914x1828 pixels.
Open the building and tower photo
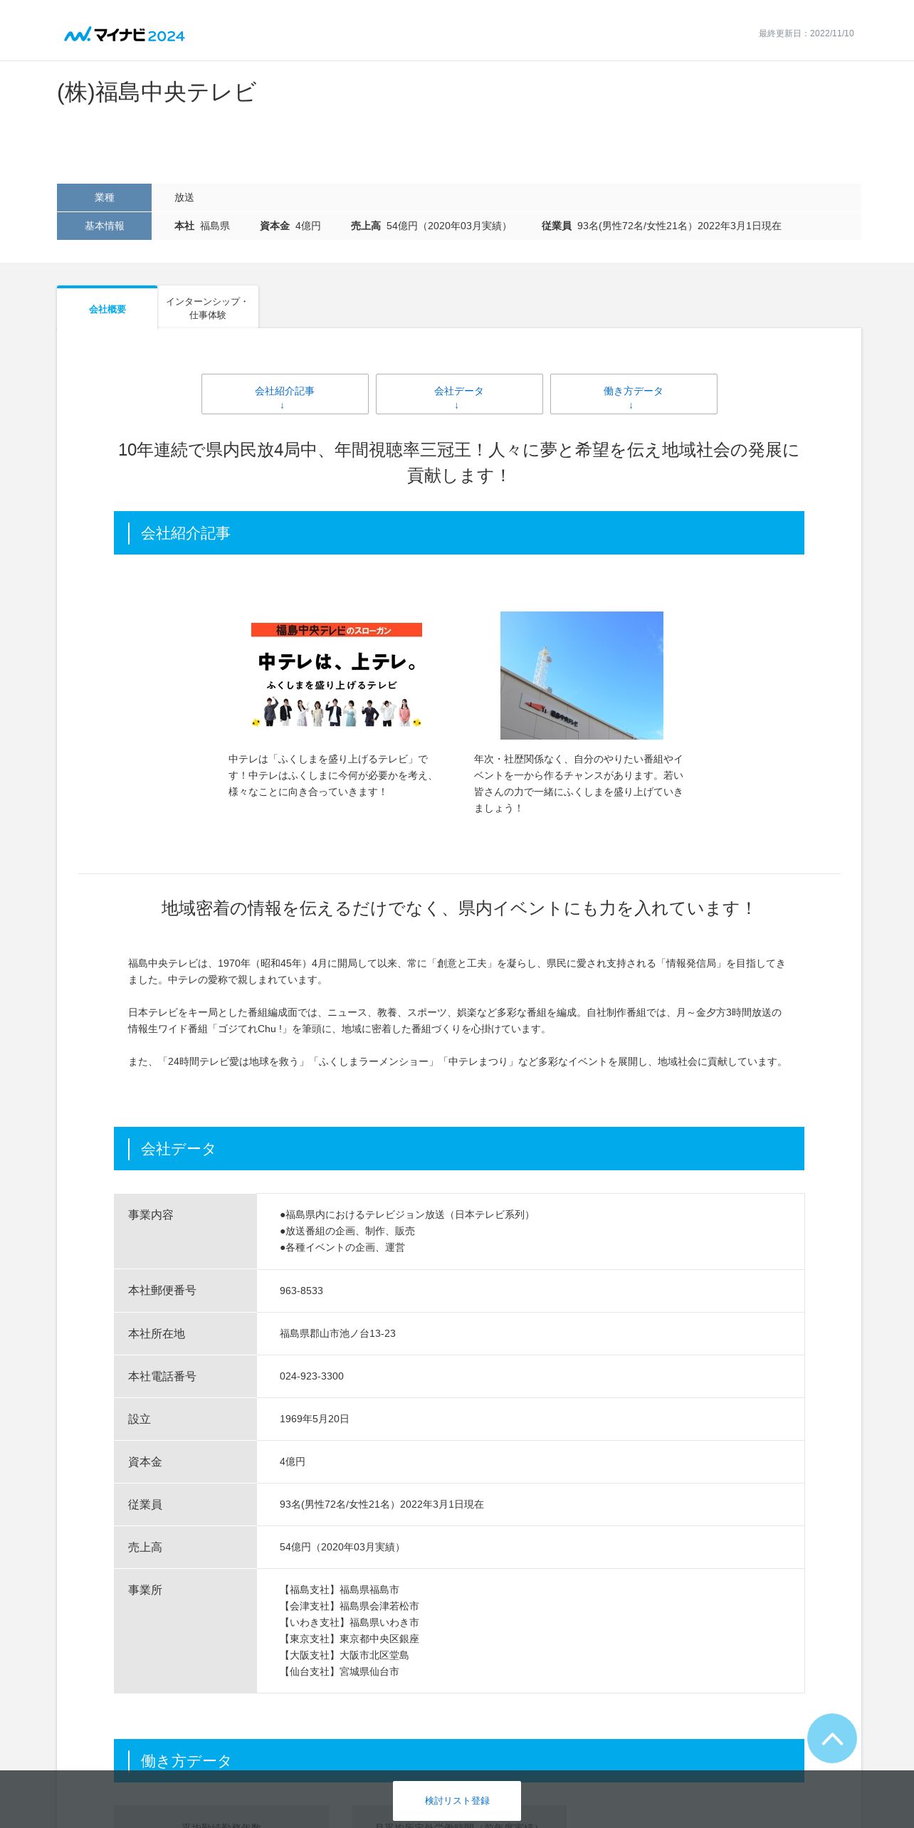pyautogui.click(x=582, y=675)
